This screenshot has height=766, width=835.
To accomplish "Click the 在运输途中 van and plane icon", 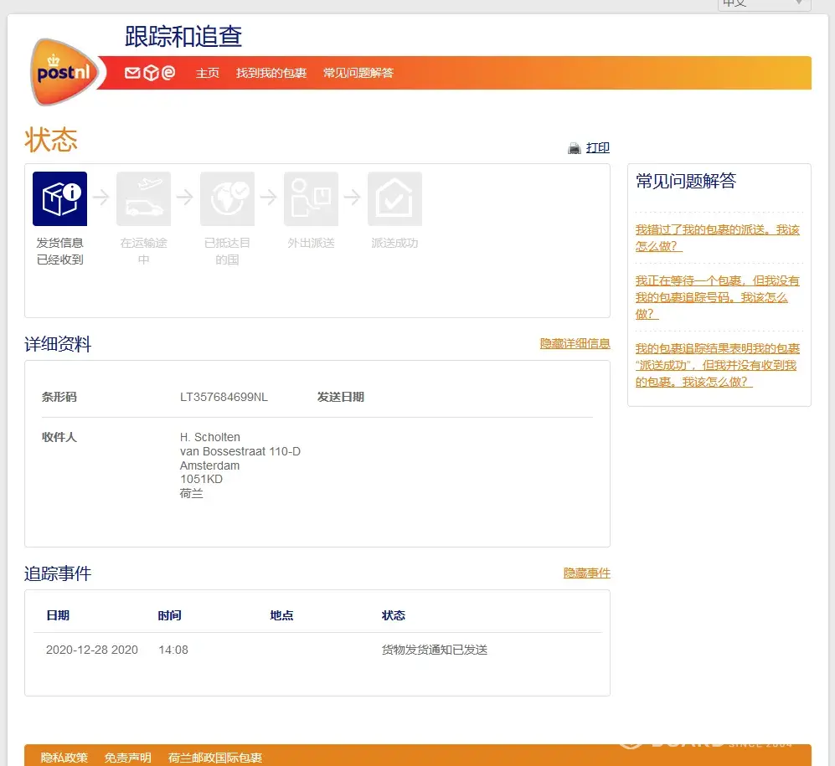I will pyautogui.click(x=143, y=199).
